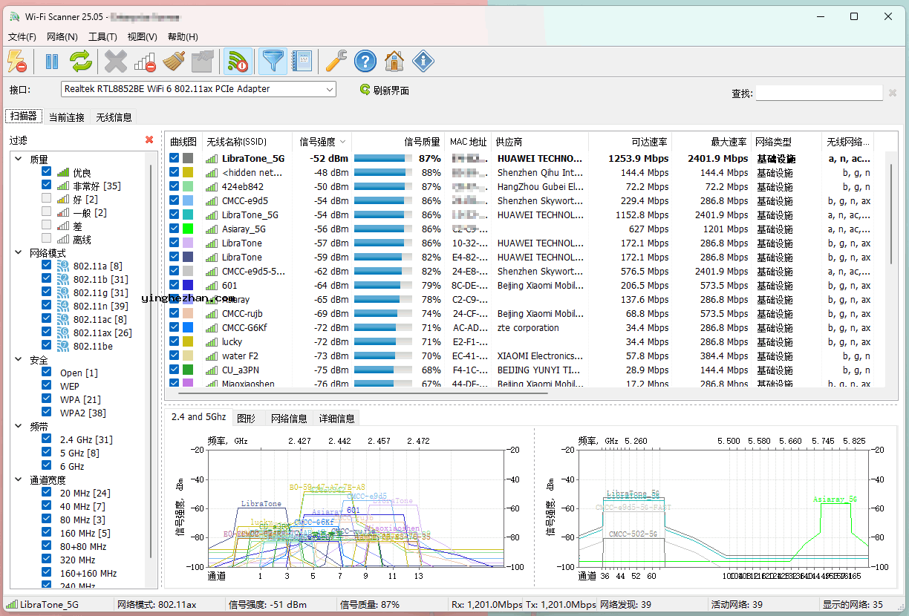
Task: Click the signal icon beside 离线 quality
Action: pos(63,239)
